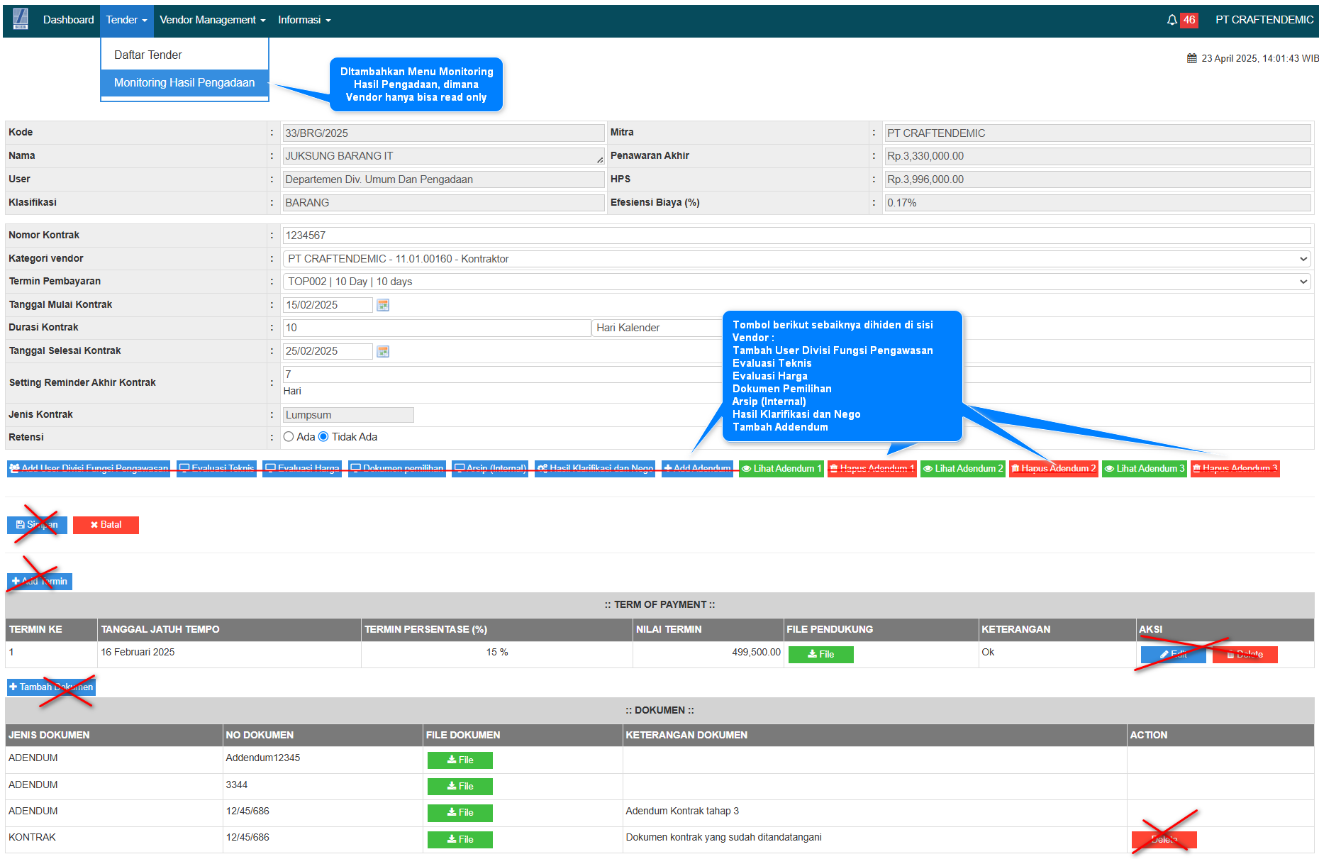Click the notification bell icon
The height and width of the screenshot is (859, 1319).
[1171, 20]
